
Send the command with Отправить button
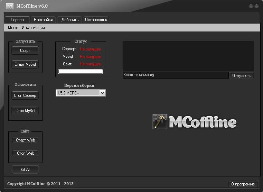point(241,75)
